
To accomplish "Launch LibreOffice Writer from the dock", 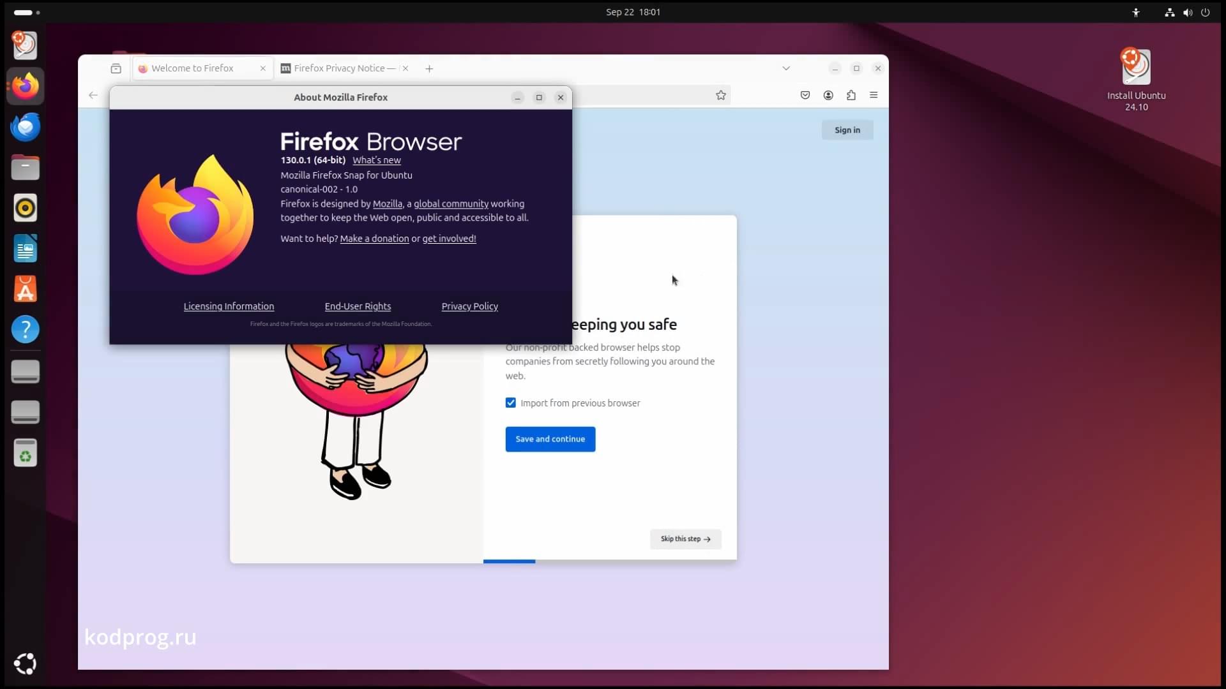I will click(x=26, y=249).
